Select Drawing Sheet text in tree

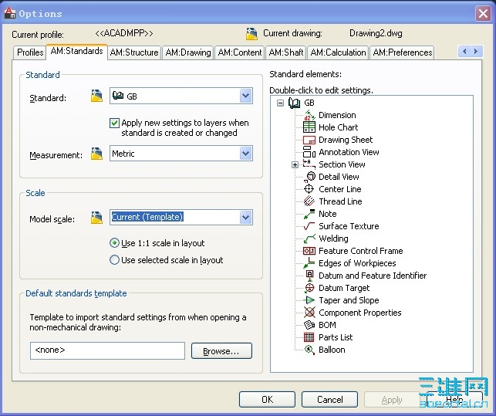pos(346,140)
